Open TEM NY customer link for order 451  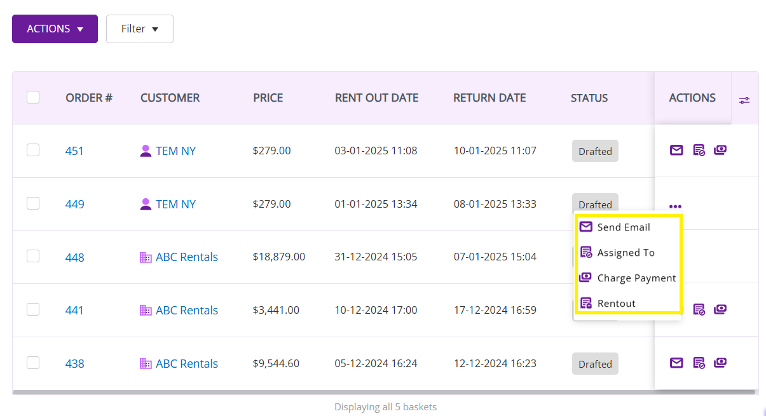point(175,151)
